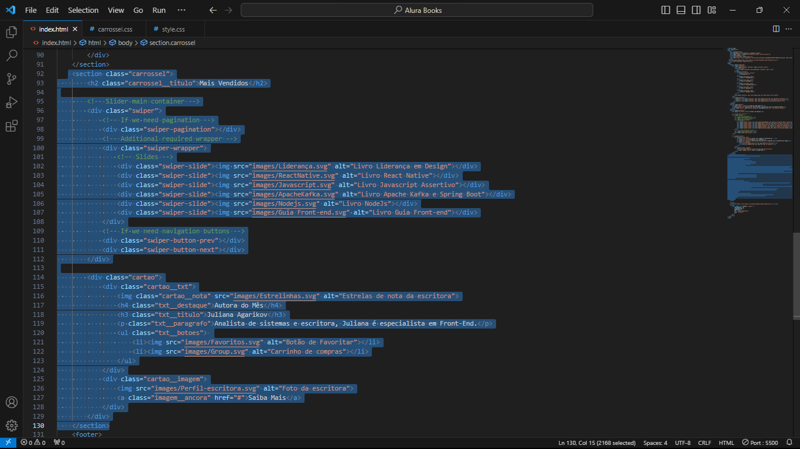The width and height of the screenshot is (800, 449).
Task: Click images/ApacheKafka.svg link on line 105
Action: tap(295, 194)
